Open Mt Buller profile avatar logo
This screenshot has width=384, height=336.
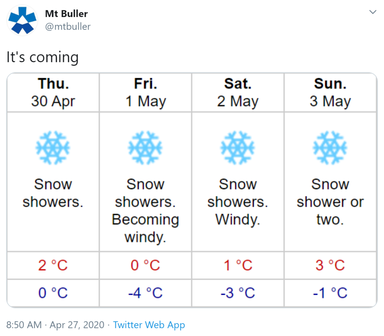22,20
